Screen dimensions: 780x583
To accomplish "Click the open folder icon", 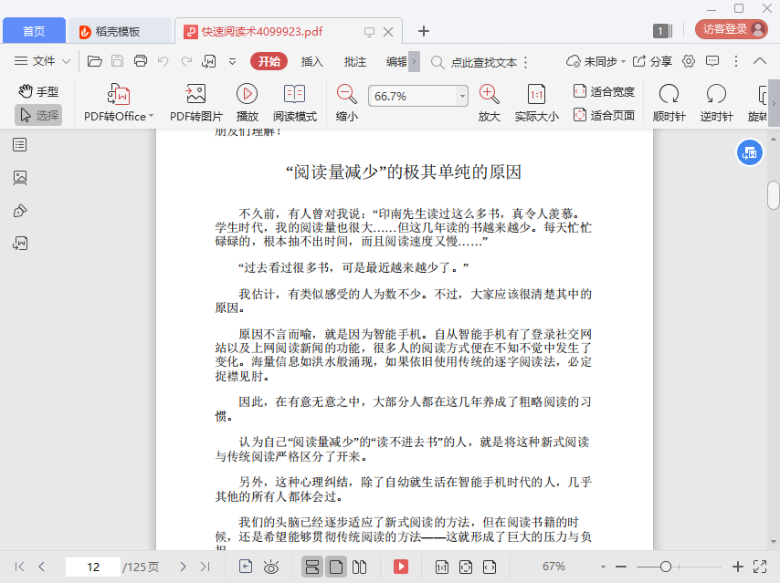I will click(94, 62).
